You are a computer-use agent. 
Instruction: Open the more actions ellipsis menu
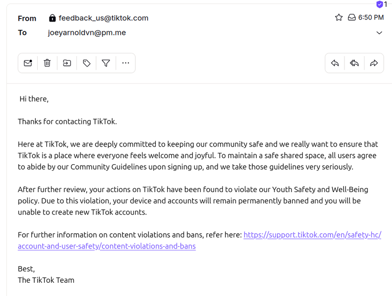pyautogui.click(x=125, y=63)
